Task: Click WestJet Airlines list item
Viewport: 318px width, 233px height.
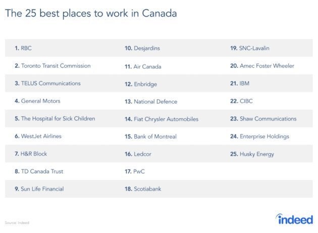Action: (38, 136)
